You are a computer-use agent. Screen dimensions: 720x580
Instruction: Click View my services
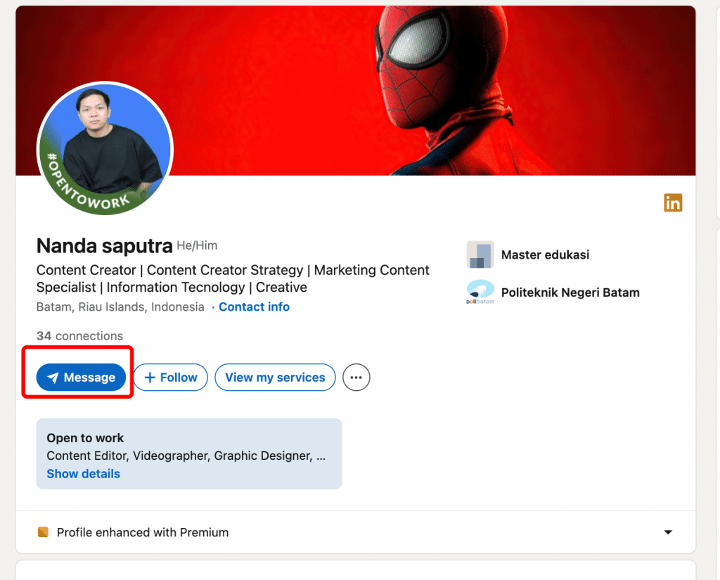coord(275,377)
